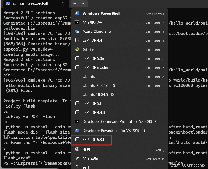Viewport: 208px width, 169px height.
Task: Click 'esptool.py v4.8.dev4' output line
Action: (28, 49)
